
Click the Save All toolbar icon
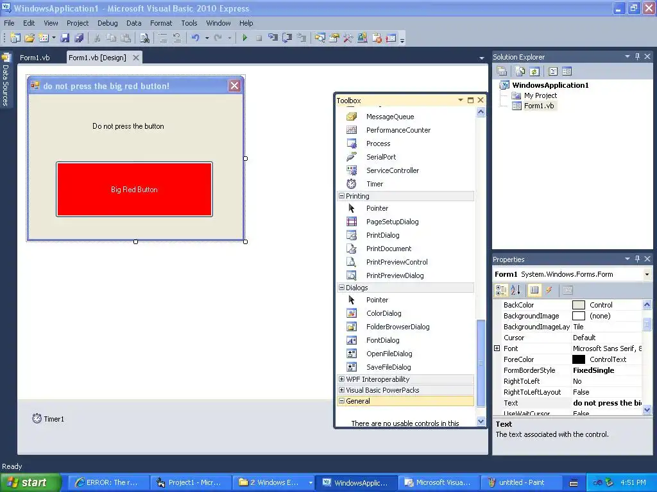click(79, 38)
